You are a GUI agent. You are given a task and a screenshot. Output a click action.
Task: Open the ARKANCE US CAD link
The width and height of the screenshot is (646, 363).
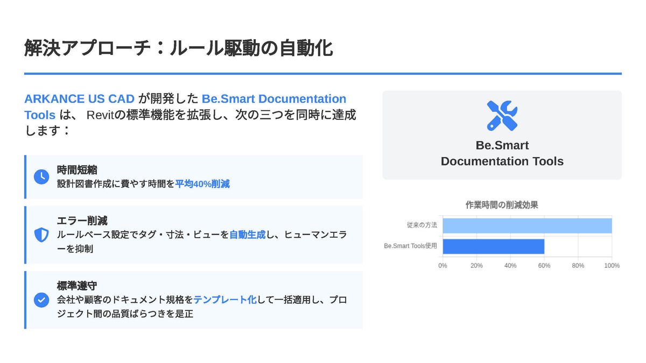coord(79,98)
